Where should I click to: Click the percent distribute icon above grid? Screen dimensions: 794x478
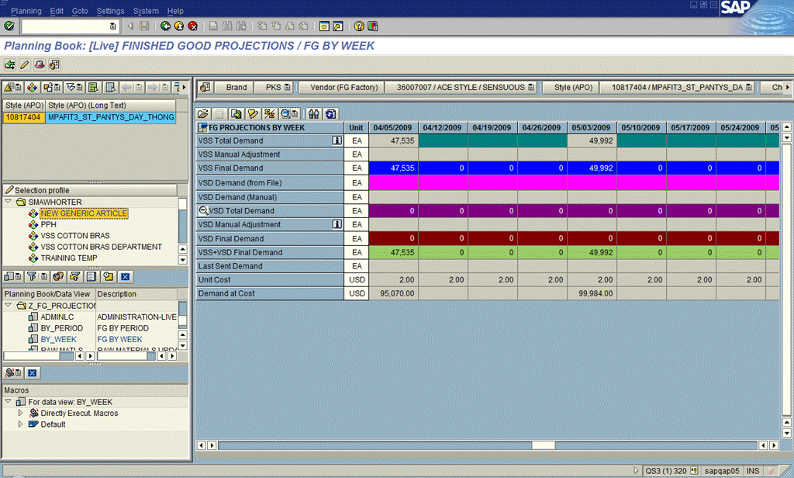(x=269, y=114)
